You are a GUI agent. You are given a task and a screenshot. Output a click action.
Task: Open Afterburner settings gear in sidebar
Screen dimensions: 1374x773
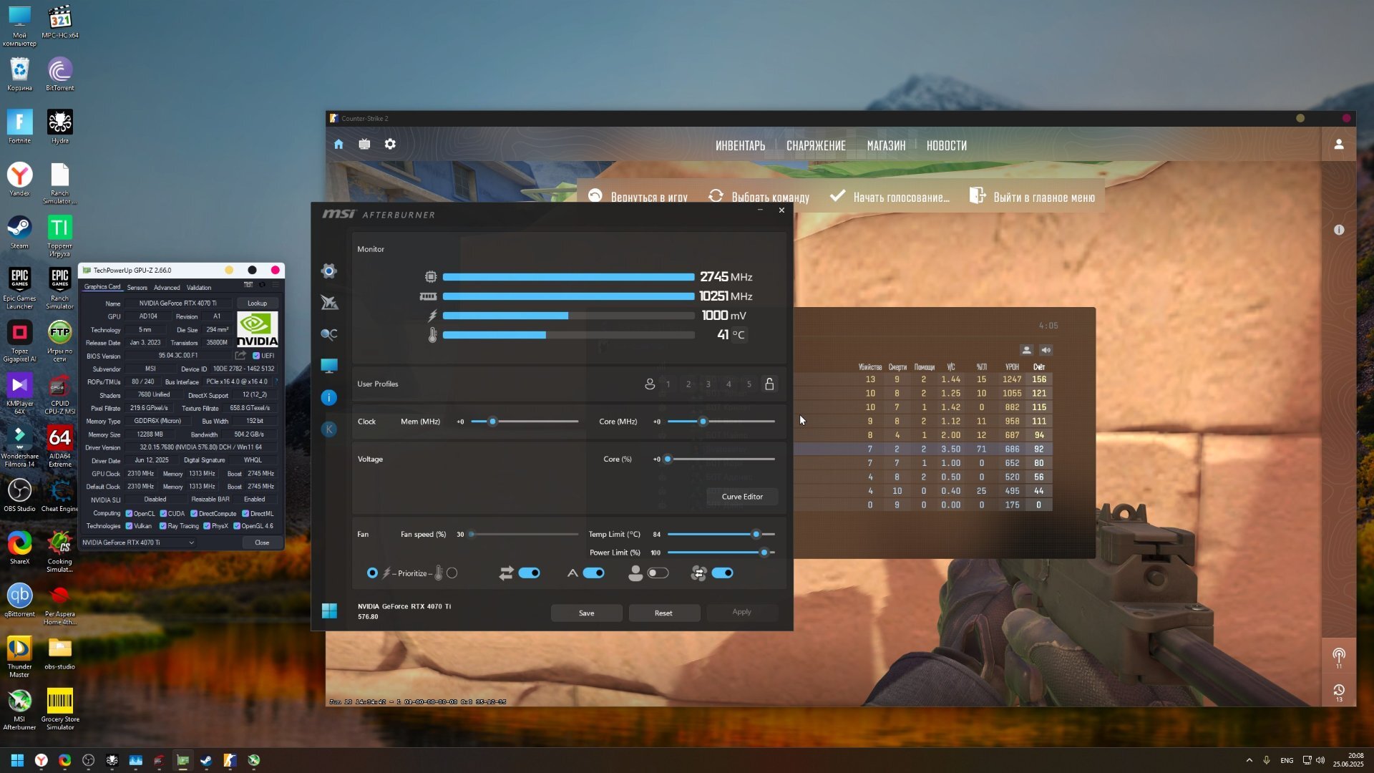coord(328,271)
